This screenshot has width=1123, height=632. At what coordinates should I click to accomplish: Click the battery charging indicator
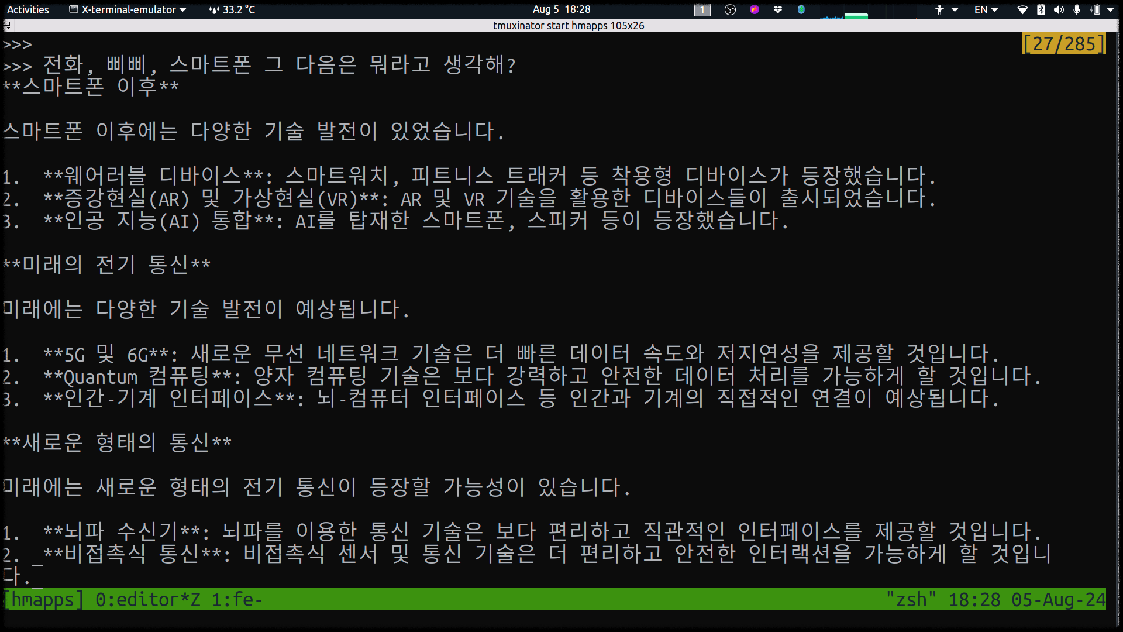point(1096,9)
